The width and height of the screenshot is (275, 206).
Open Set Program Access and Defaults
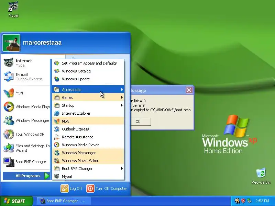click(88, 63)
